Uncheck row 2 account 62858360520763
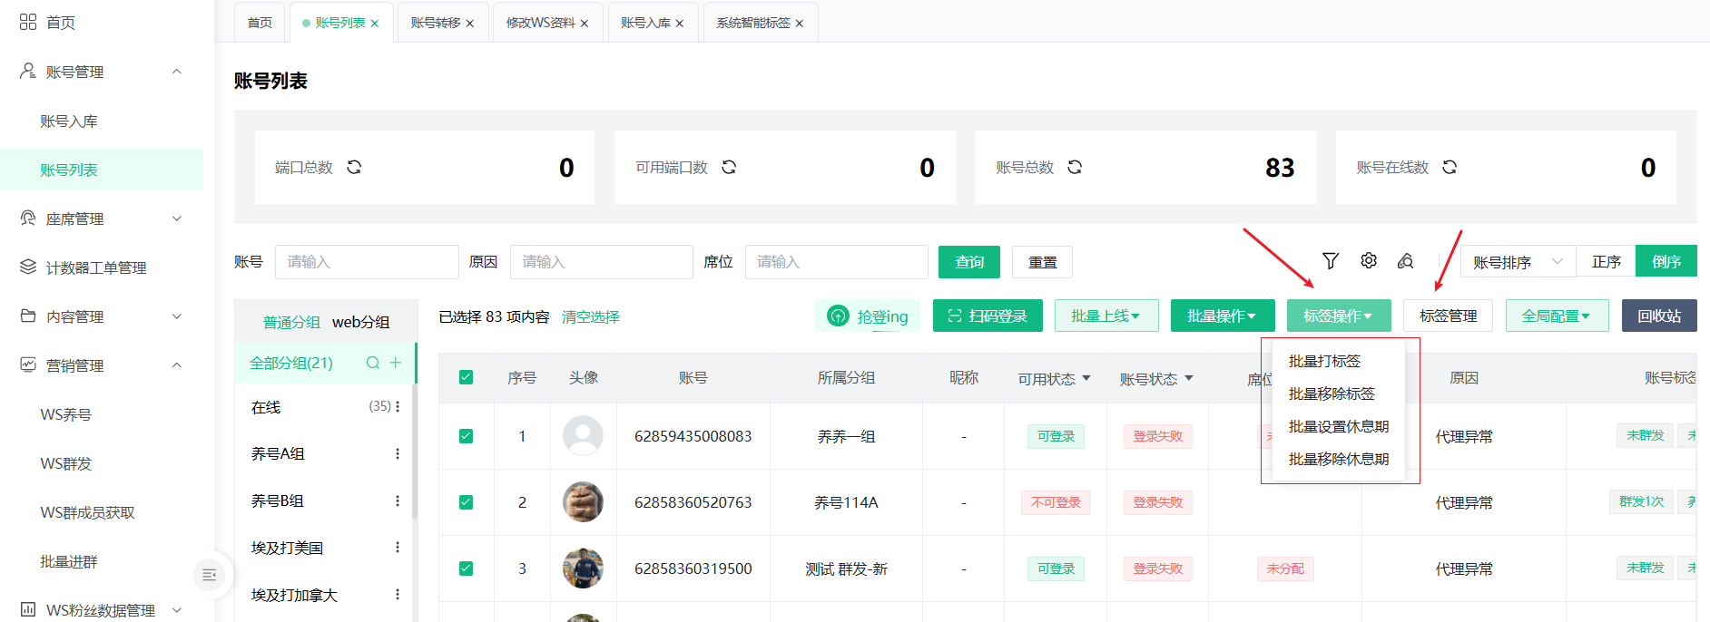Image resolution: width=1710 pixels, height=622 pixels. coord(466,502)
